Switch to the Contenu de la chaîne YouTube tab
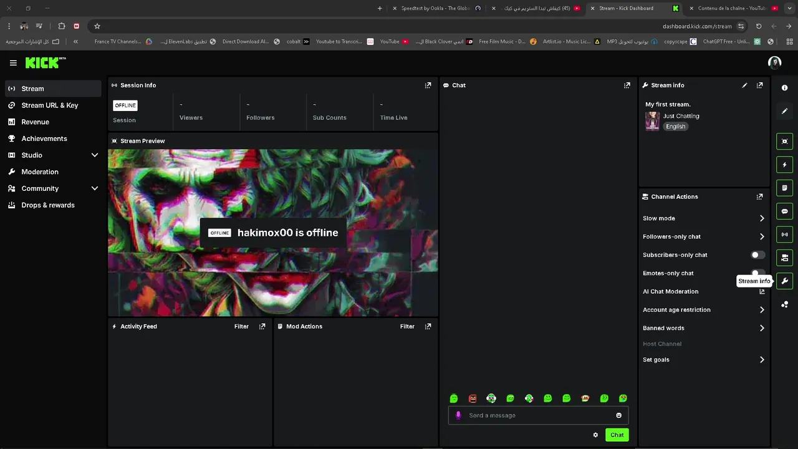 (x=734, y=8)
